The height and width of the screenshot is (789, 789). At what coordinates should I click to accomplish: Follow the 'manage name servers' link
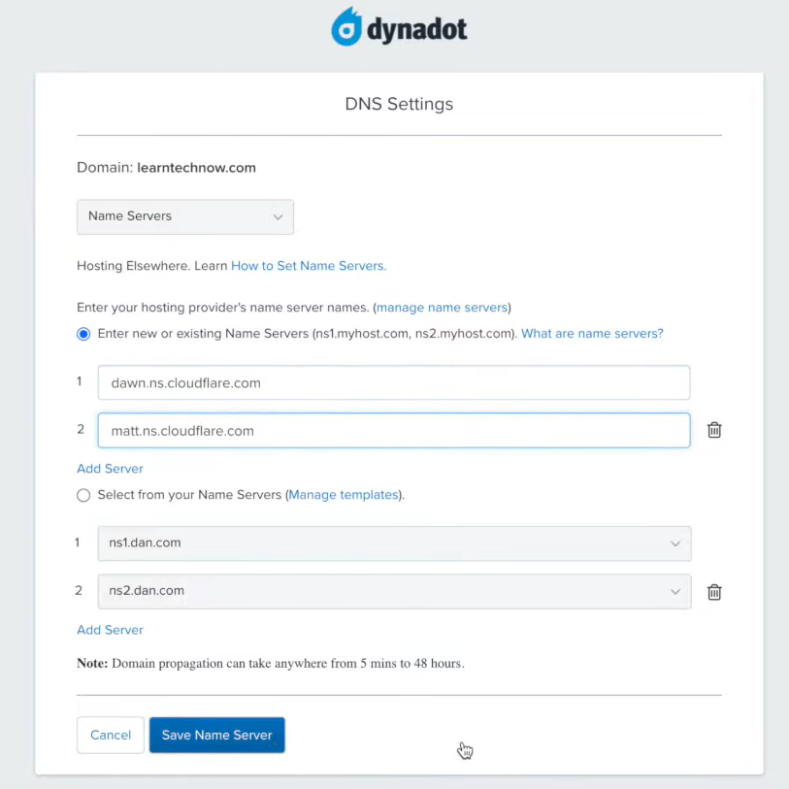[x=442, y=308]
